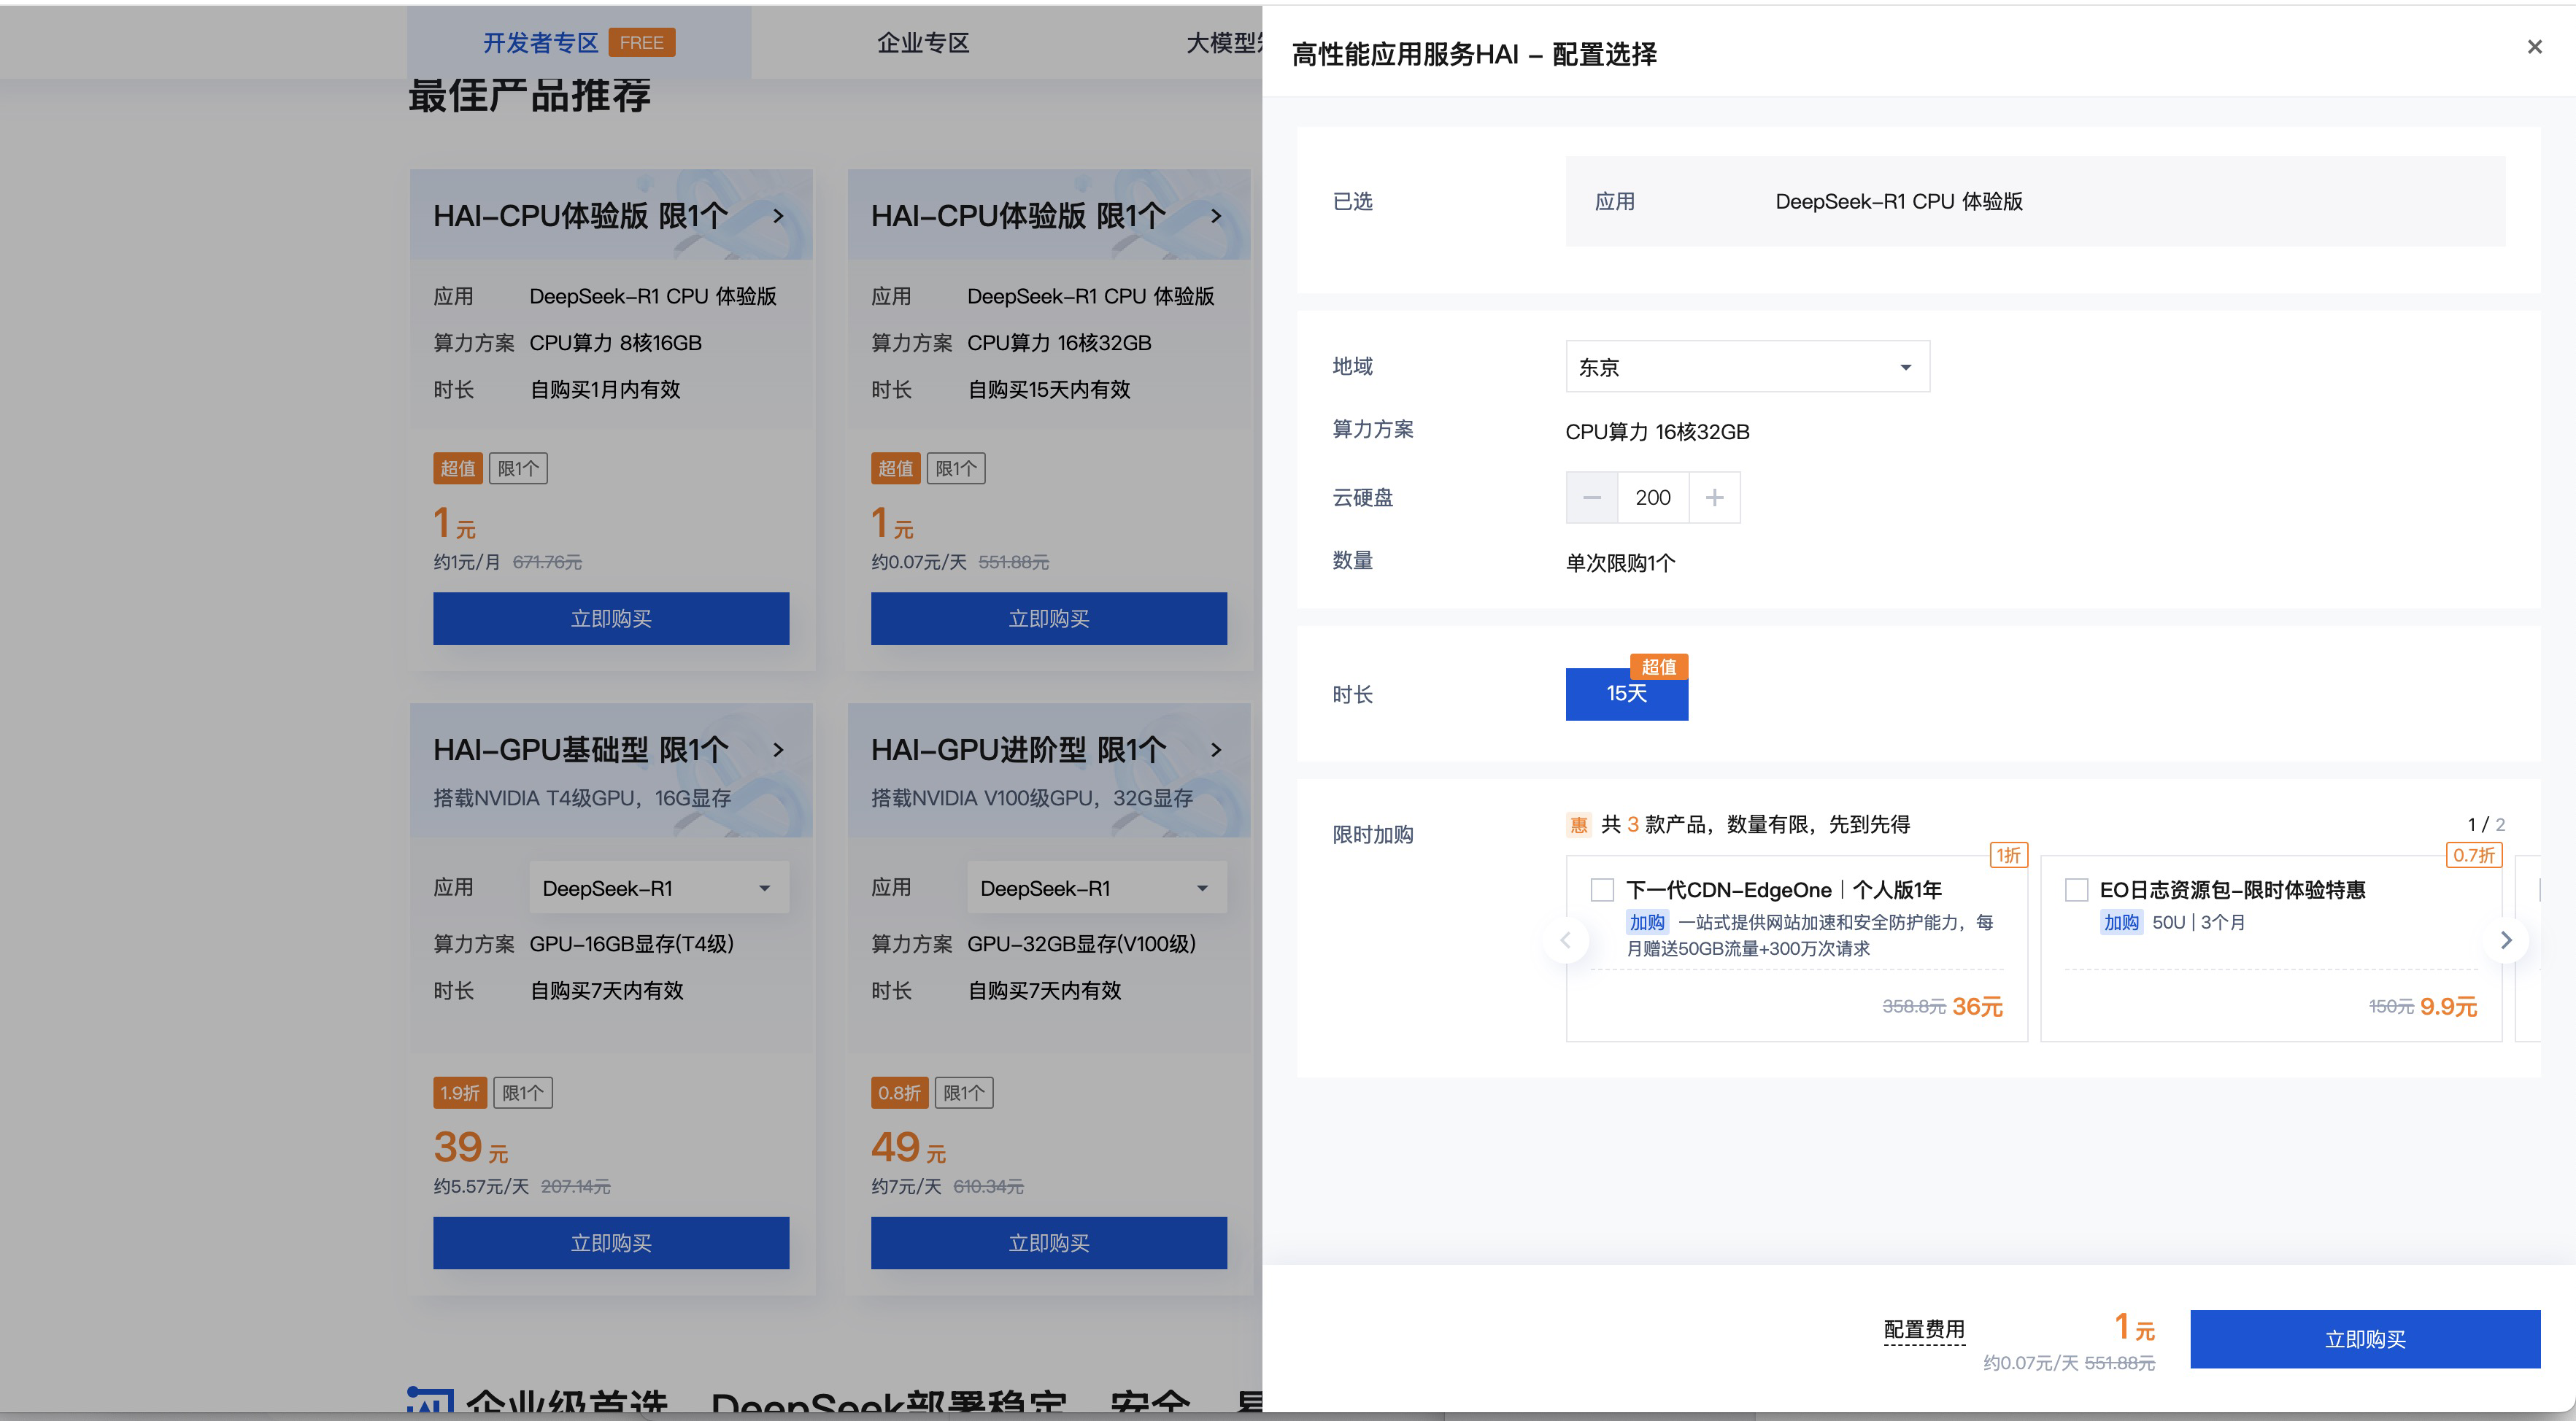Click the minus icon for cloud disk size
Viewport: 2576px width, 1421px height.
pyautogui.click(x=1592, y=497)
